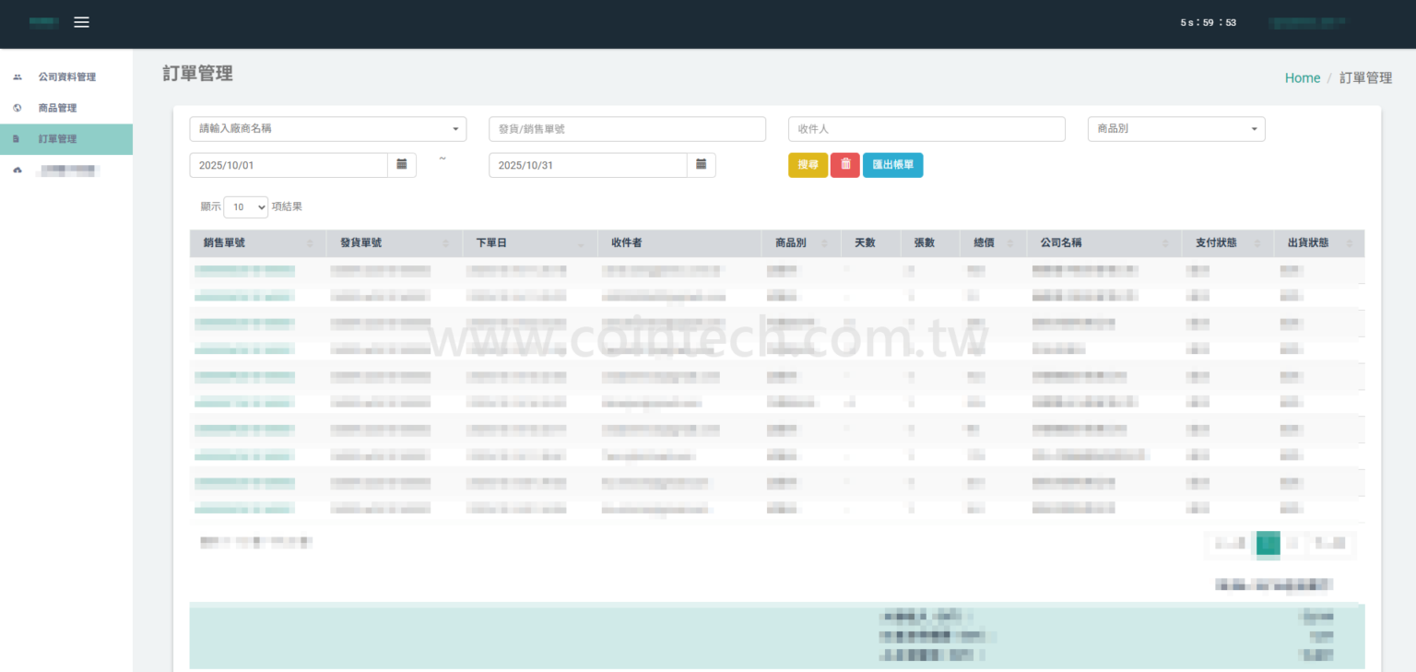Click the 商品管理 sidebar icon
The width and height of the screenshot is (1416, 672).
tap(18, 108)
